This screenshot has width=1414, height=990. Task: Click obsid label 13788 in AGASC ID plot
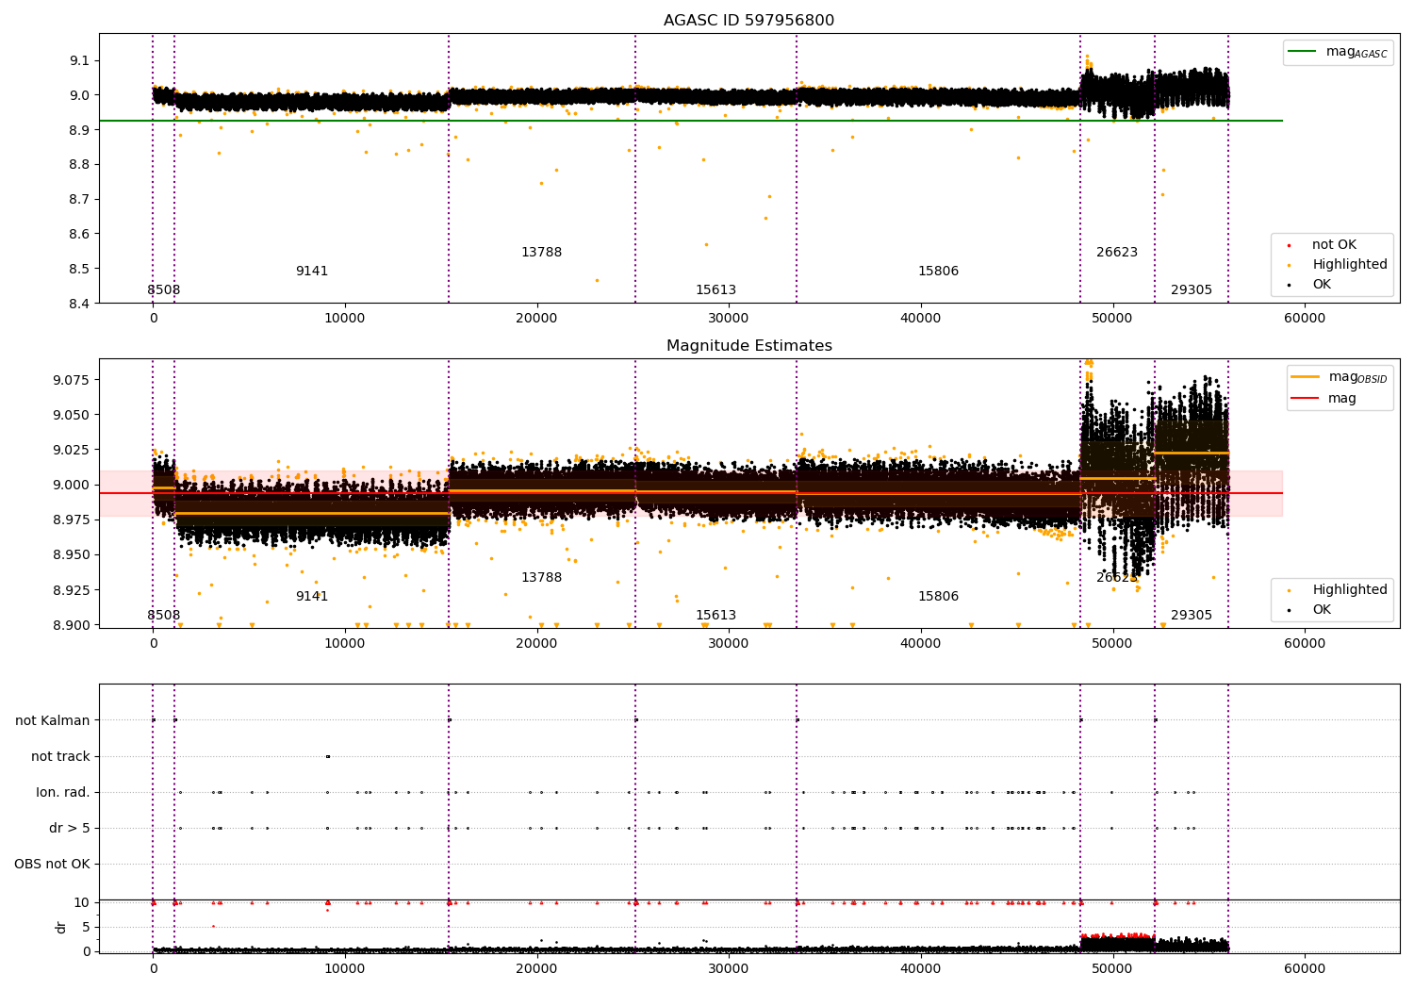(x=541, y=253)
